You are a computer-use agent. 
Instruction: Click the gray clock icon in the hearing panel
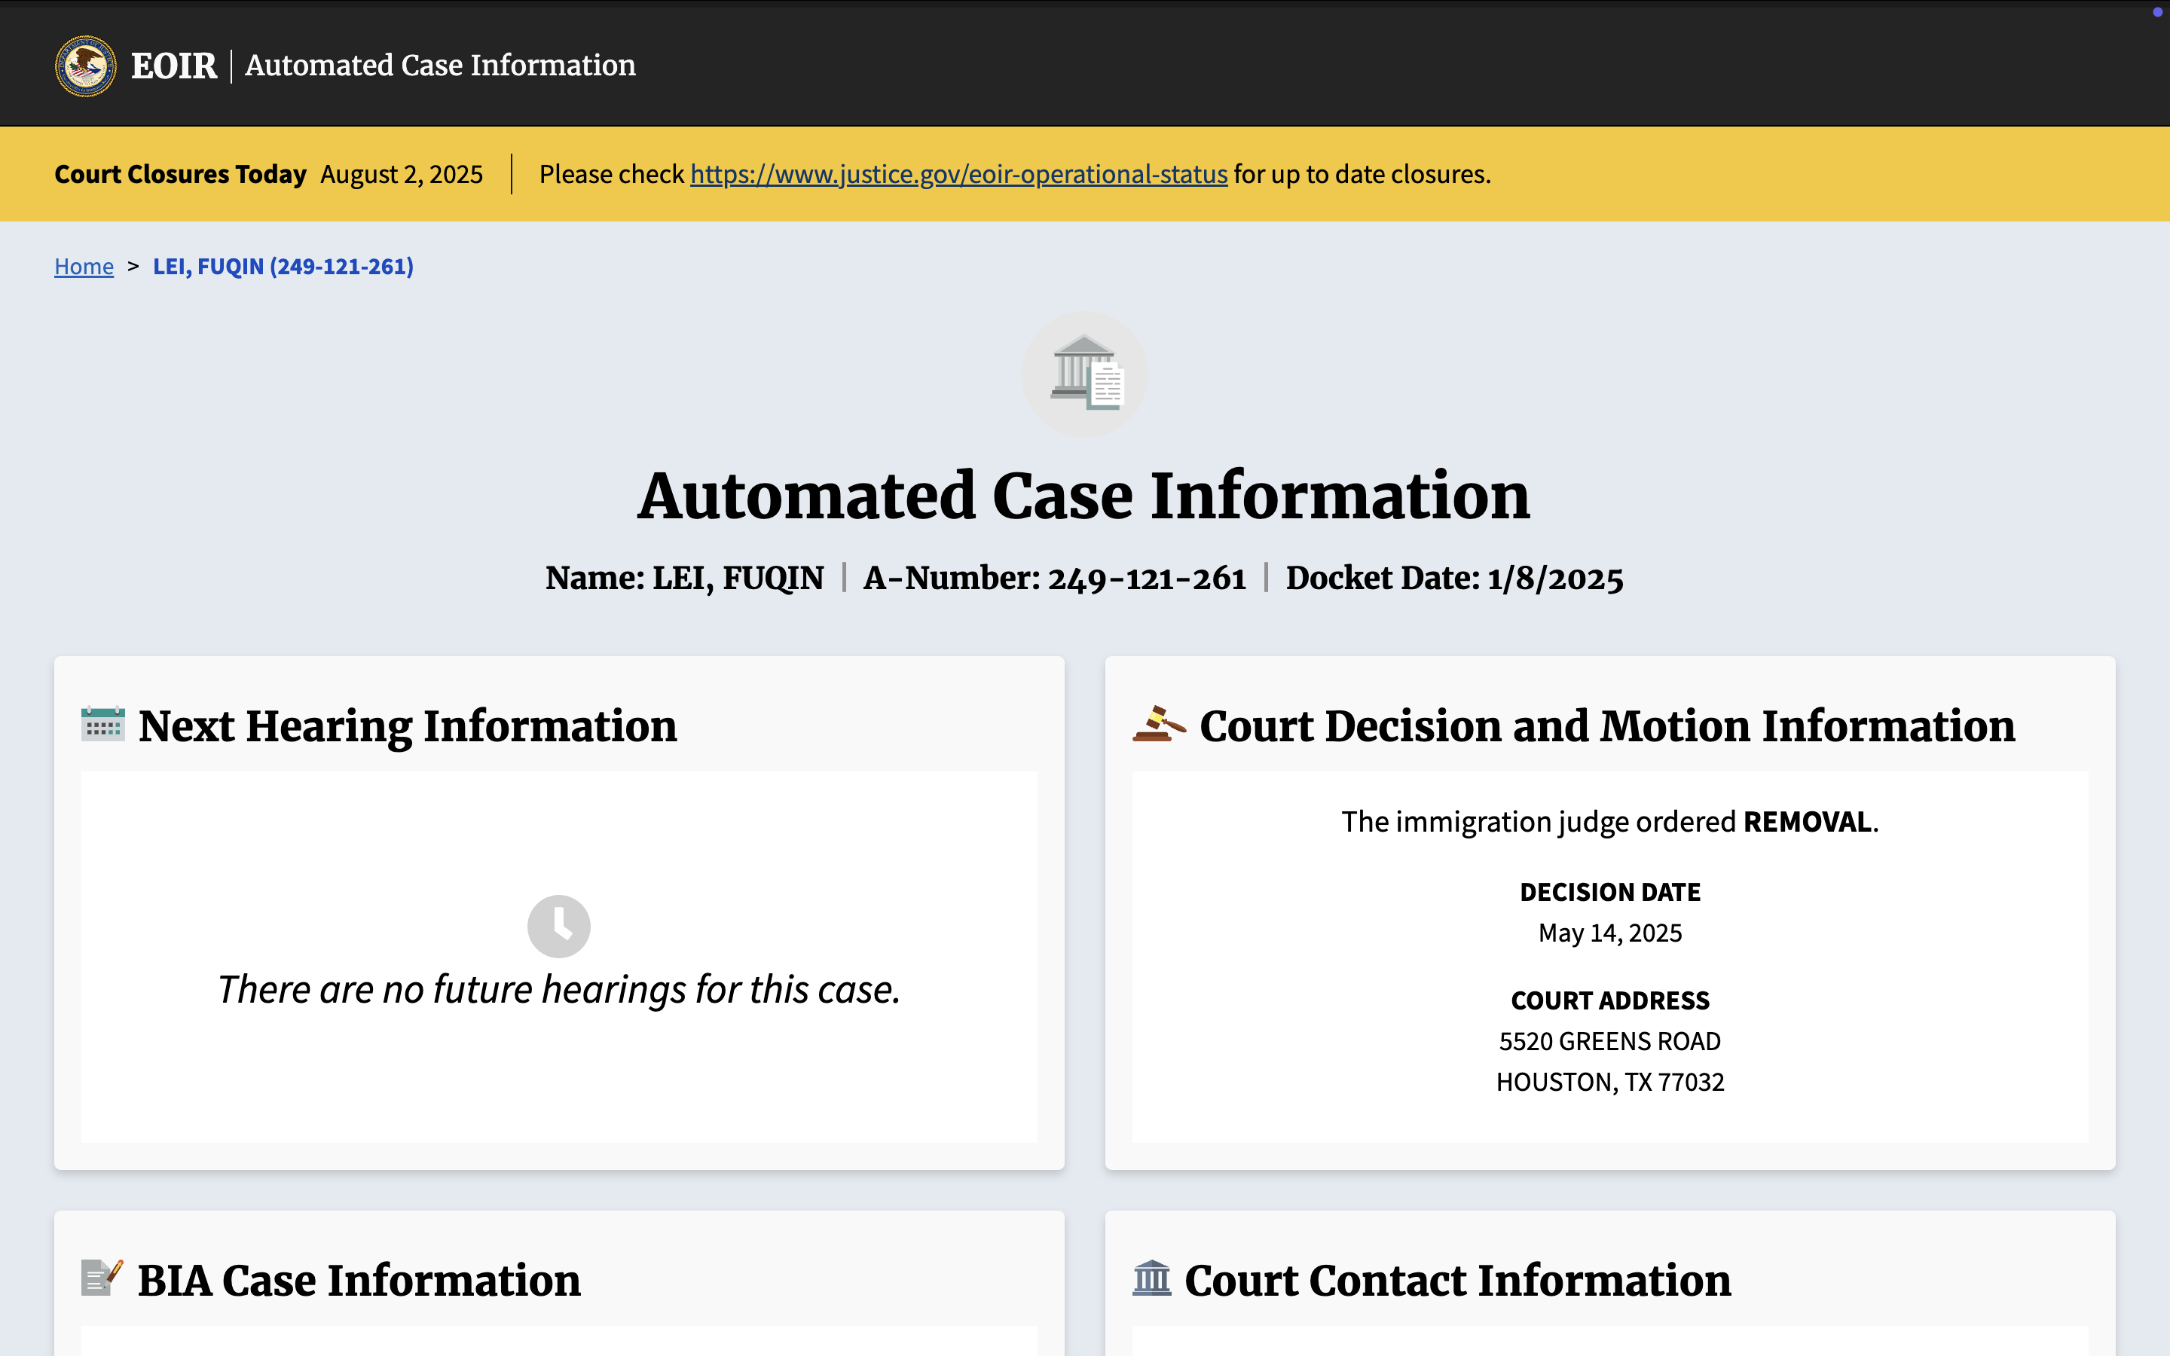[x=558, y=926]
